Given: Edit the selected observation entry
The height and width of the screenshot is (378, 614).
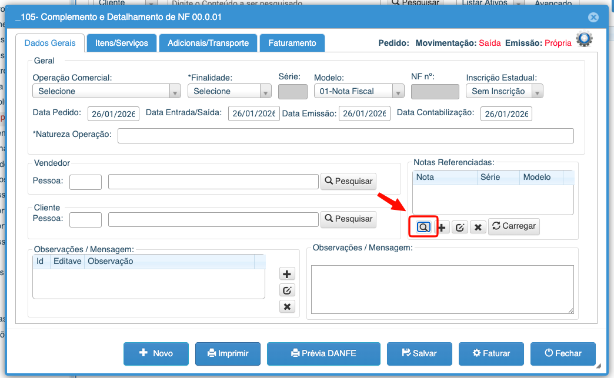Looking at the screenshot, I should pyautogui.click(x=287, y=290).
